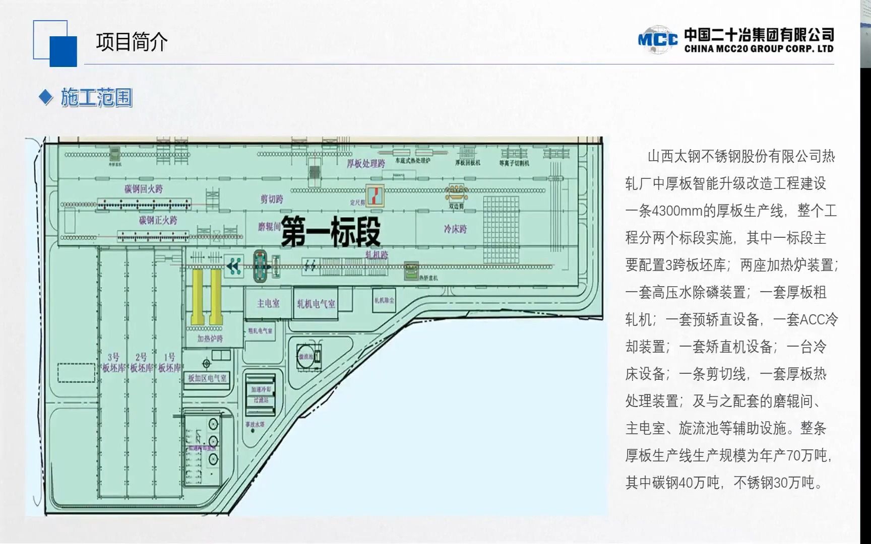Click last line 其中碳钢40万吨，不锈钢30万吨
Image resolution: width=871 pixels, height=544 pixels.
coord(724,483)
